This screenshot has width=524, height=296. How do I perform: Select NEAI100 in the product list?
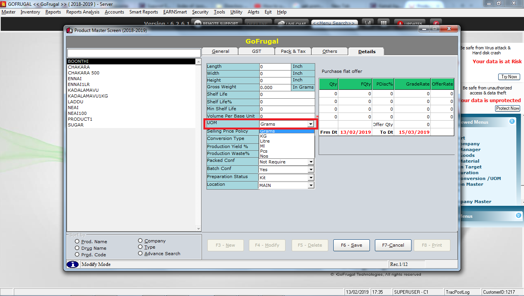pyautogui.click(x=131, y=113)
